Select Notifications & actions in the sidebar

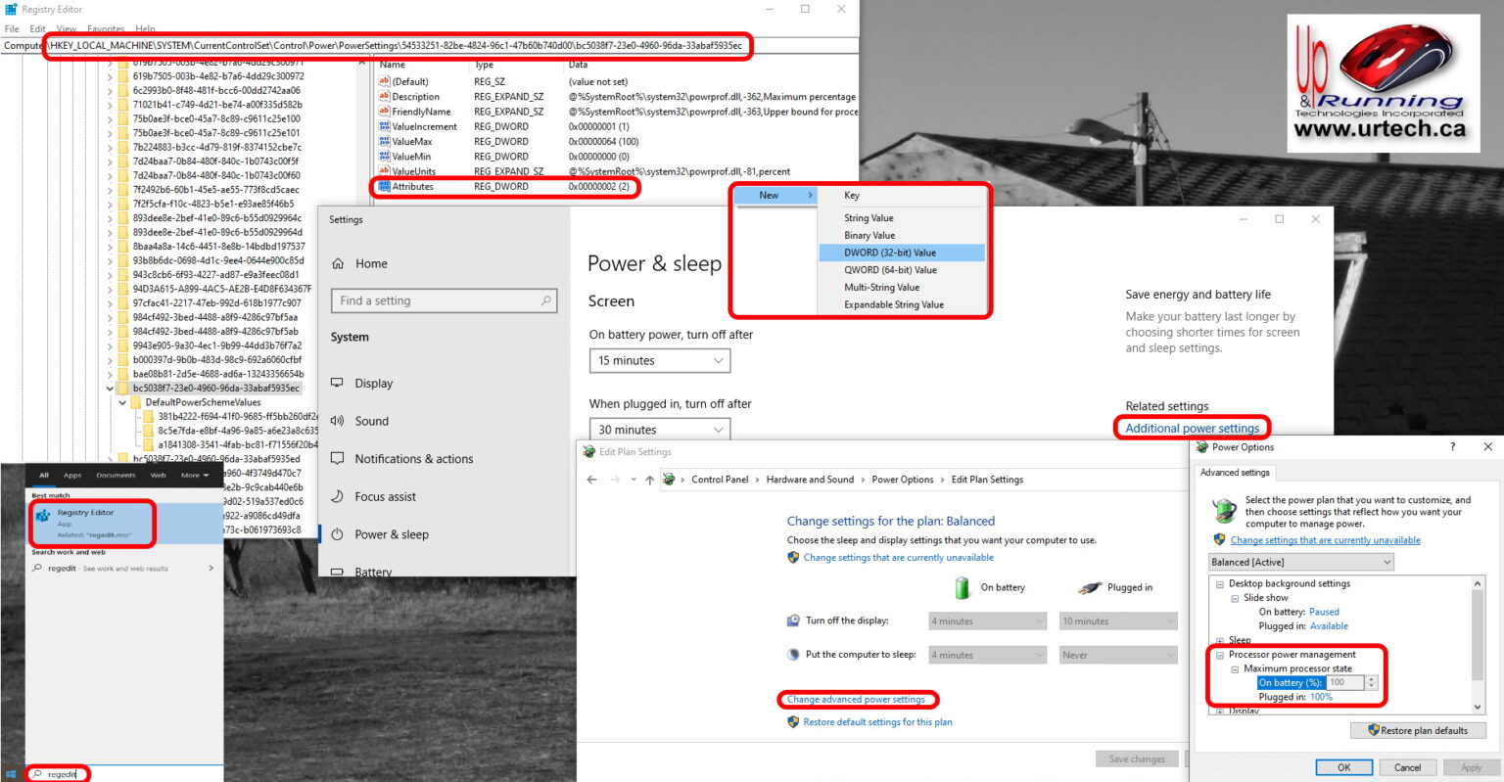click(x=415, y=458)
